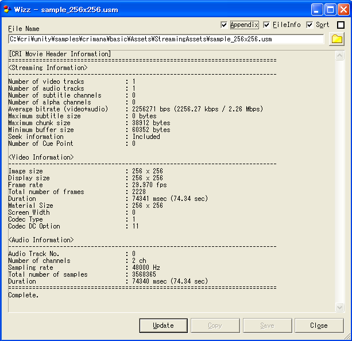This screenshot has height=341, width=352.
Task: Uncheck the Appendix checkbox
Action: click(x=224, y=25)
